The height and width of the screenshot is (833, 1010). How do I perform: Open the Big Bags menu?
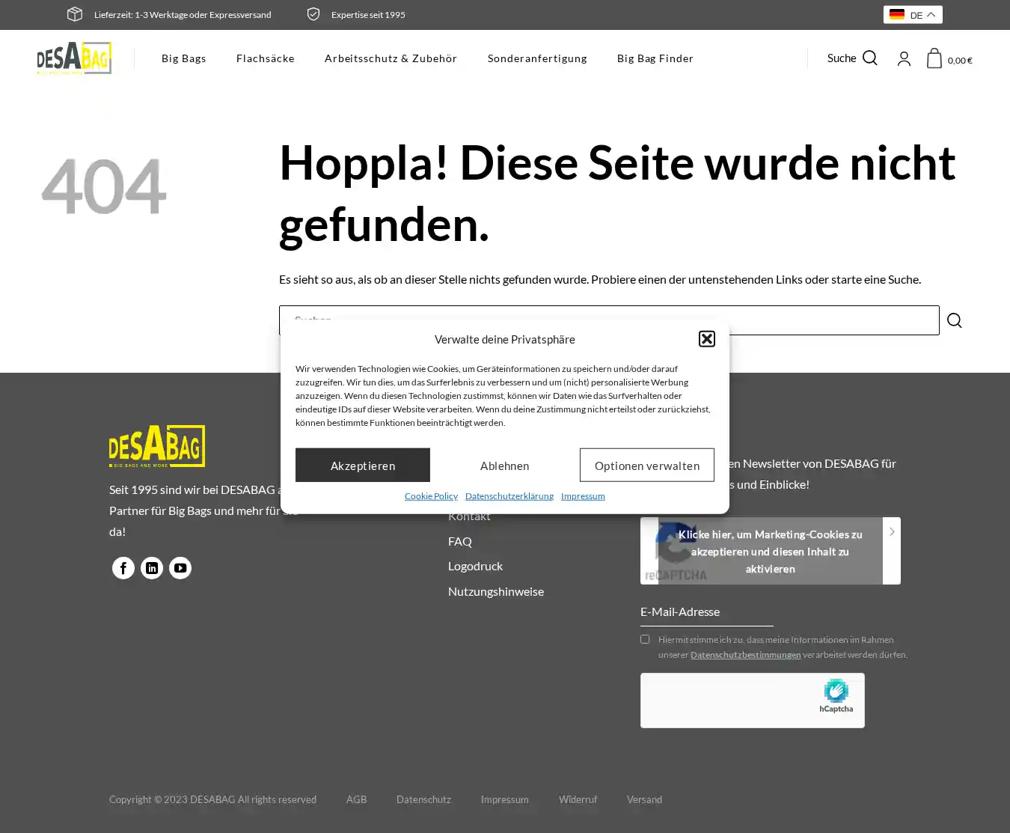[184, 58]
